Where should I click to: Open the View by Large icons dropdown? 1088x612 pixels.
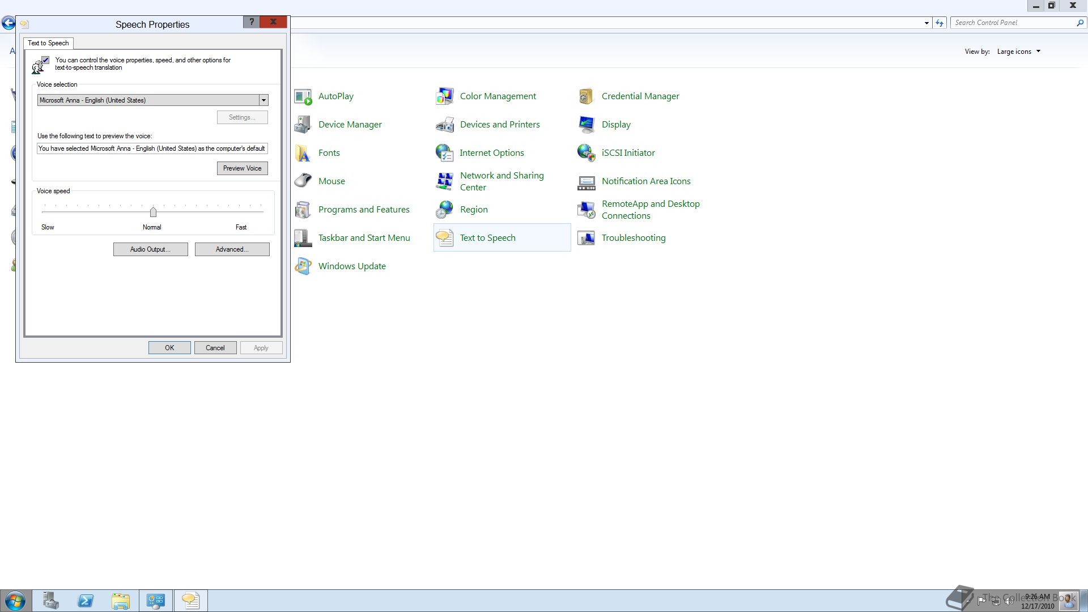point(1019,52)
